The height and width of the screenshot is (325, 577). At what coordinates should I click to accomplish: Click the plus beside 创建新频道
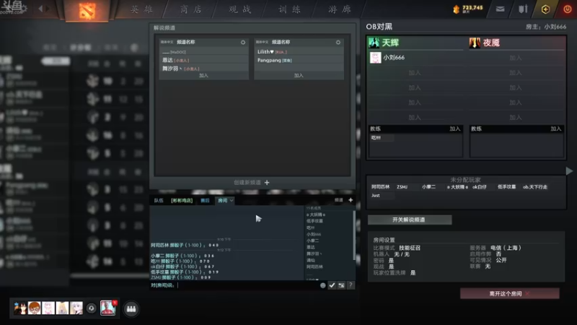267,183
